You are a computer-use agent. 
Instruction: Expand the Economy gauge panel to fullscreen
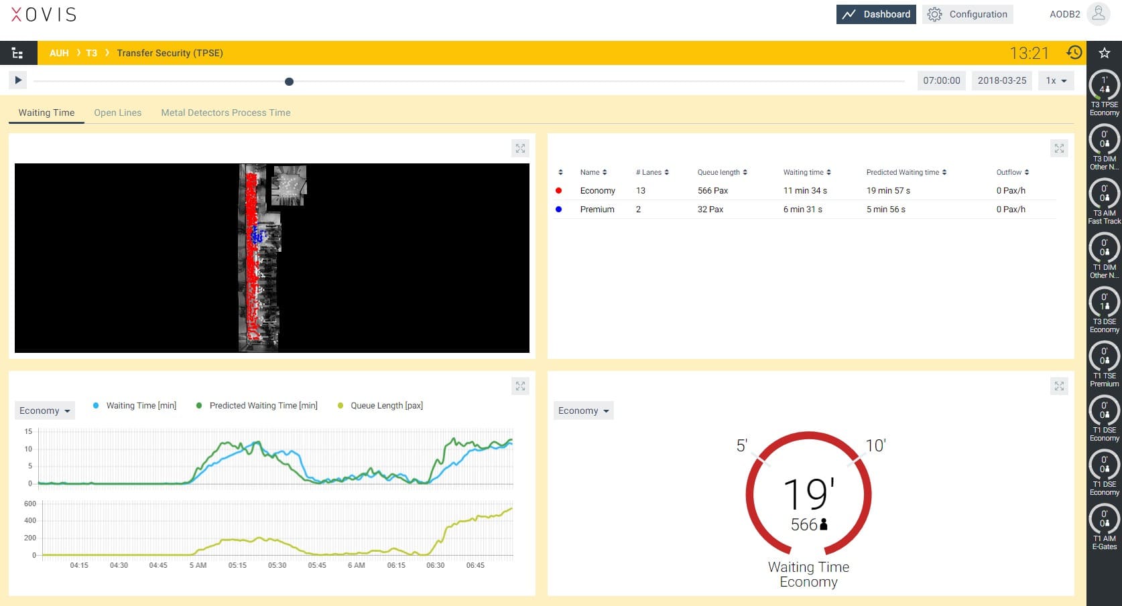click(1059, 386)
